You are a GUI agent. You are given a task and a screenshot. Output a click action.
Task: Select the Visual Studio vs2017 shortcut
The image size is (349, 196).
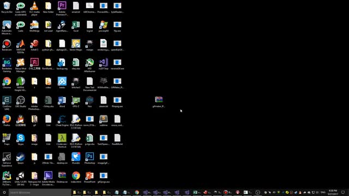tap(103, 64)
